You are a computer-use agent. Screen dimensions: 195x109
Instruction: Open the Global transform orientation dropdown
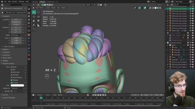point(88,5)
